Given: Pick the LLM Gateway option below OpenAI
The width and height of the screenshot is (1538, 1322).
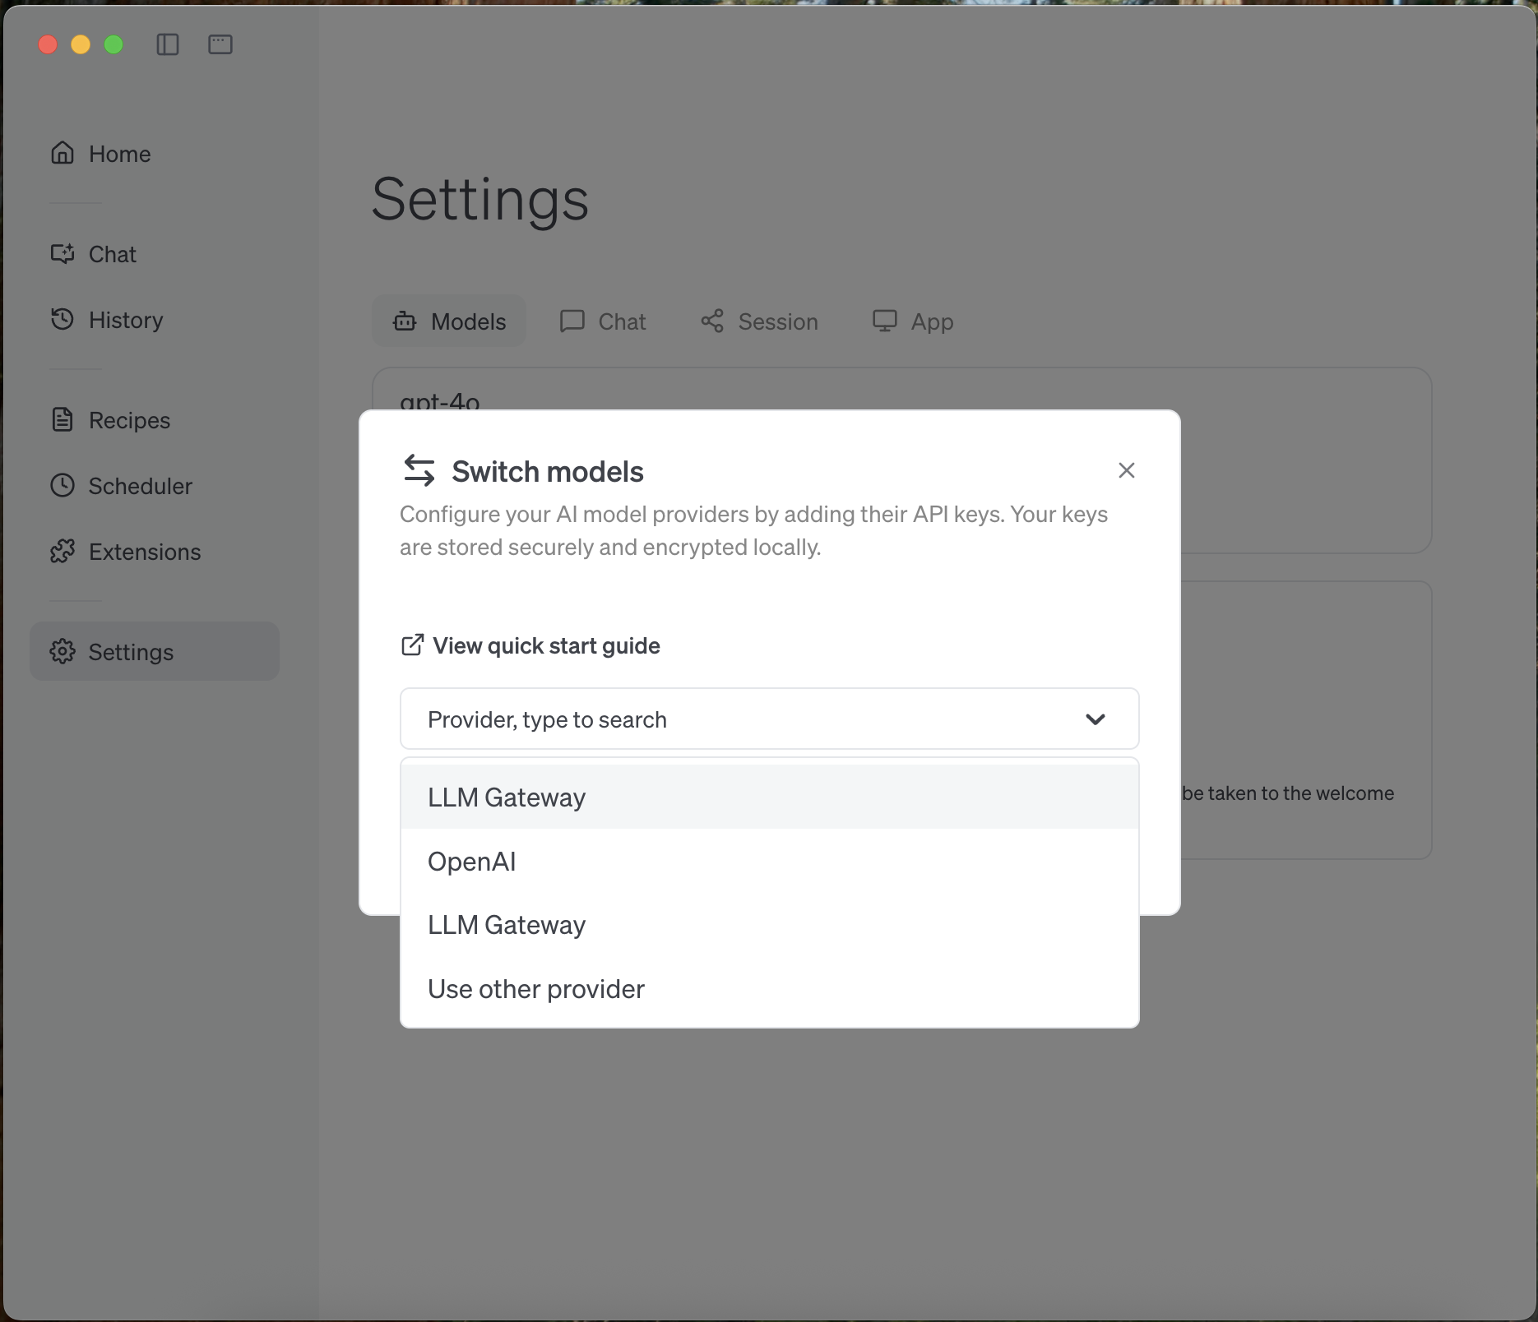Looking at the screenshot, I should pos(770,925).
